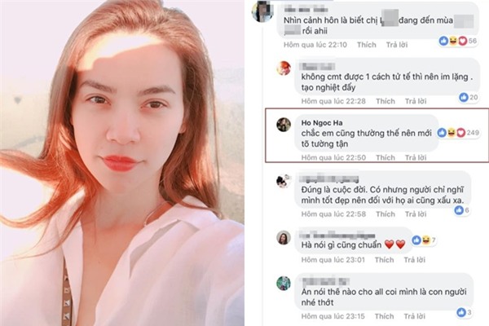Click reaction icons showing 56 reactions
This screenshot has width=489, height=326.
[x=458, y=41]
